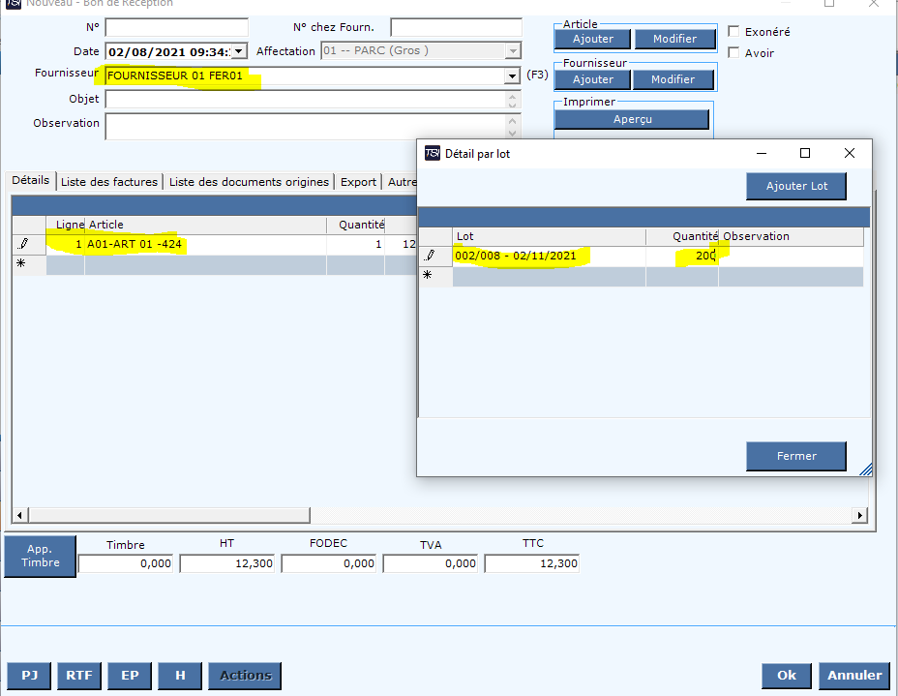Switch to the Export tab
Screen dimensions: 898x696
358,182
